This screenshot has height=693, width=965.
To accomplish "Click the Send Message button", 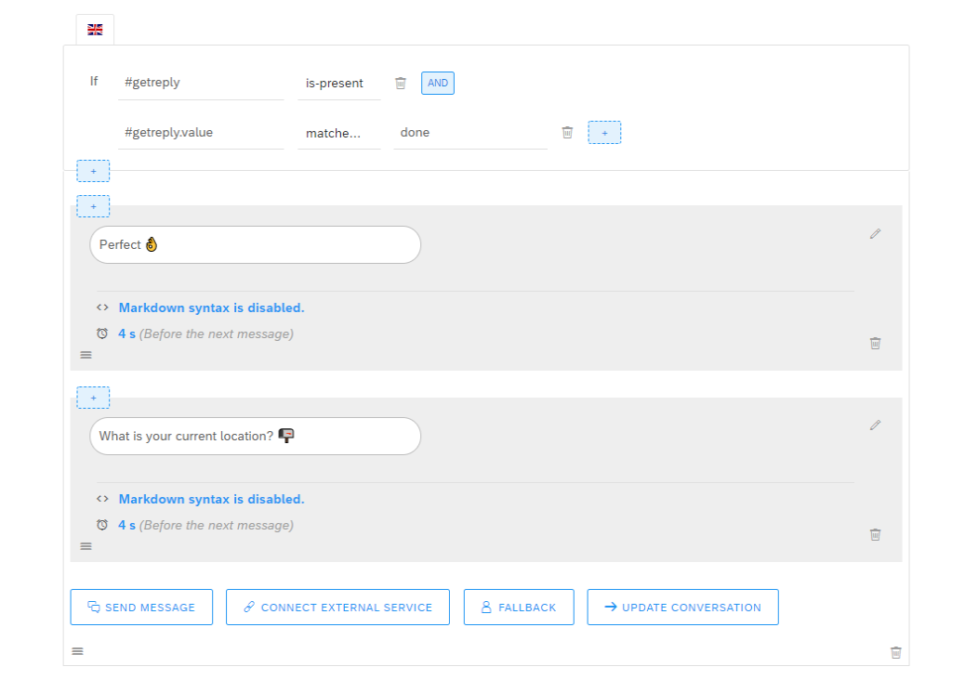I will point(141,608).
